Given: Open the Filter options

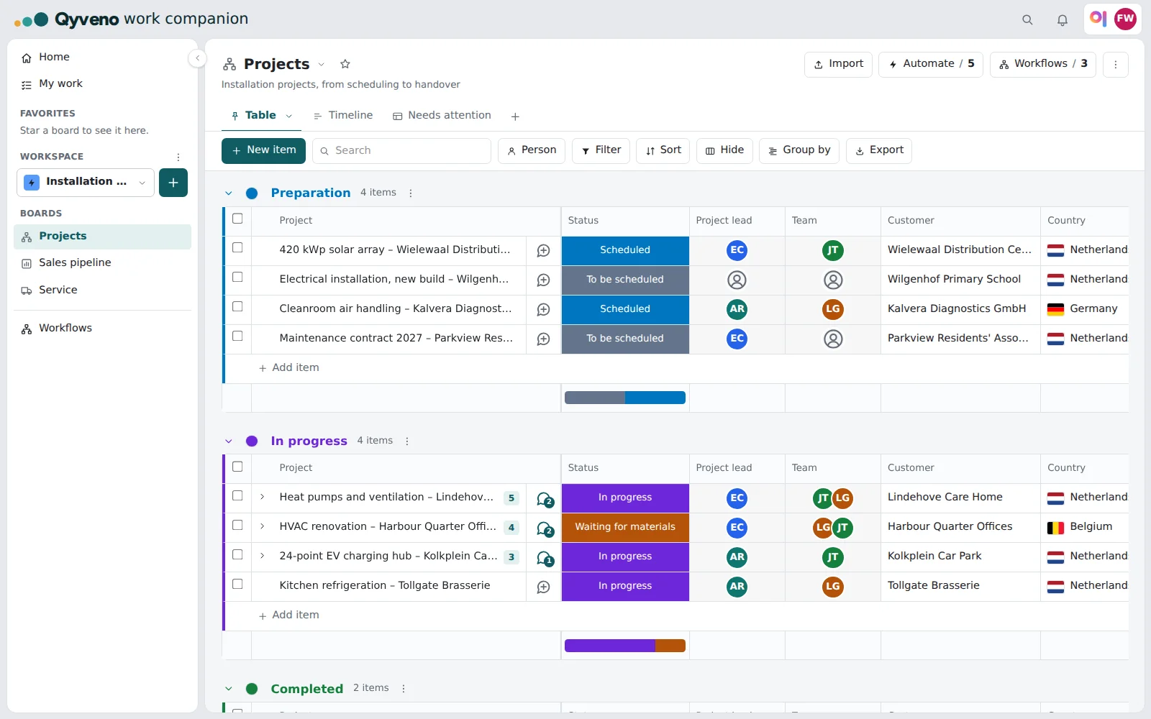Looking at the screenshot, I should click(601, 151).
